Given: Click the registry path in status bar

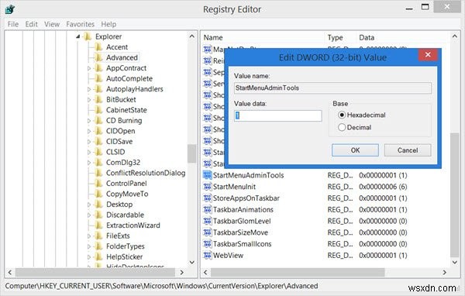Looking at the screenshot, I should pyautogui.click(x=161, y=286).
